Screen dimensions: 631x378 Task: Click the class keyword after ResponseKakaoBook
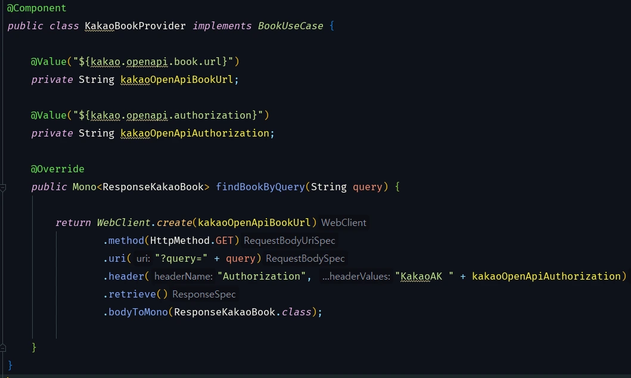[296, 312]
